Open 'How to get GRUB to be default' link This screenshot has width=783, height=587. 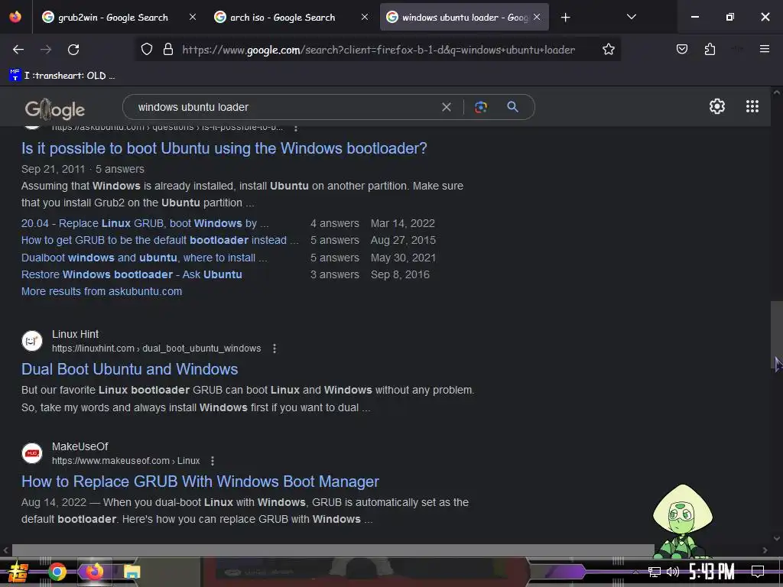click(x=160, y=240)
